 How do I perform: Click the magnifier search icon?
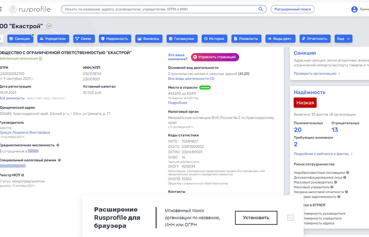coord(261,9)
